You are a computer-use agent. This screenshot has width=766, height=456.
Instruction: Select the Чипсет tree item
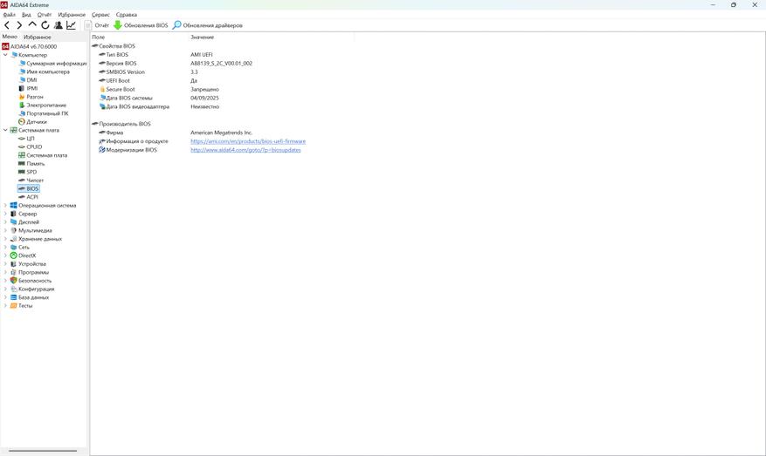click(31, 180)
